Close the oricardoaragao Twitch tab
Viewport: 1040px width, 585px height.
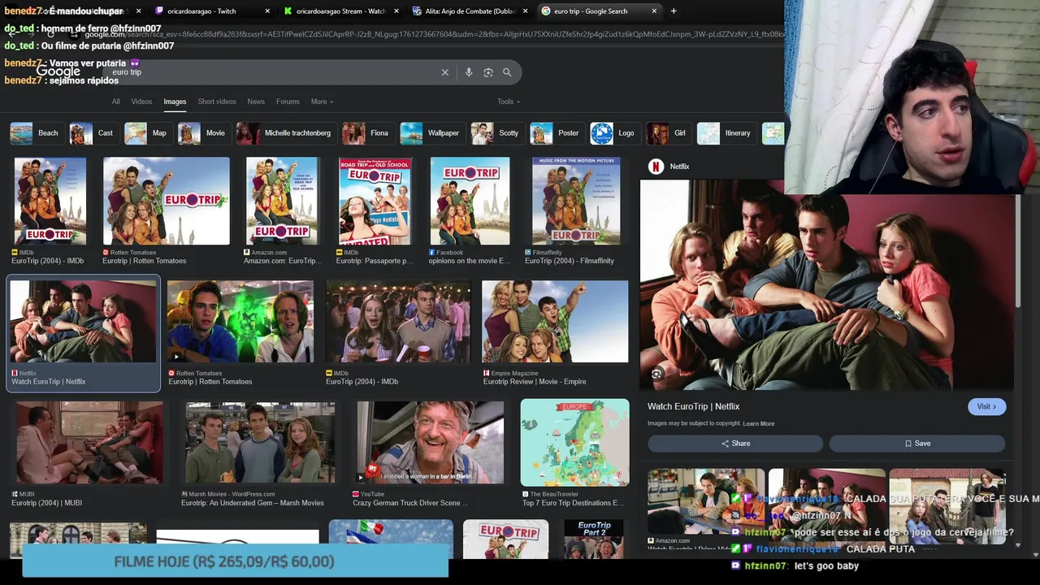tap(267, 11)
